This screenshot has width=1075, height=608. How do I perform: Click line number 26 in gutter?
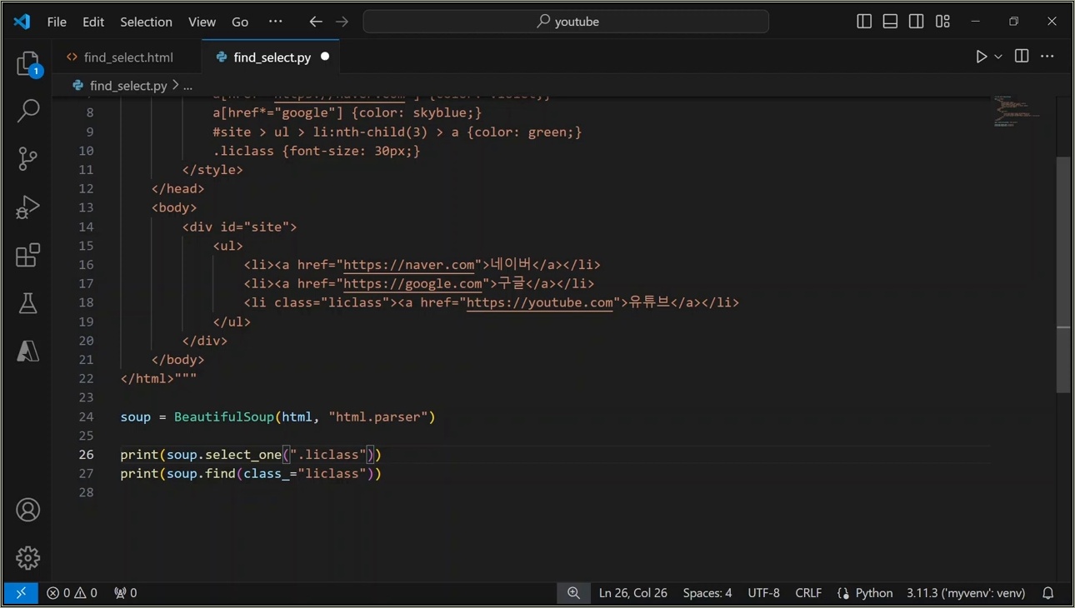pos(87,455)
